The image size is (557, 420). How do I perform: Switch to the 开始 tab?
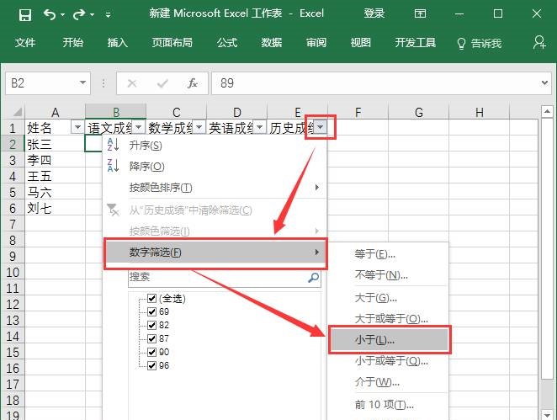(73, 43)
